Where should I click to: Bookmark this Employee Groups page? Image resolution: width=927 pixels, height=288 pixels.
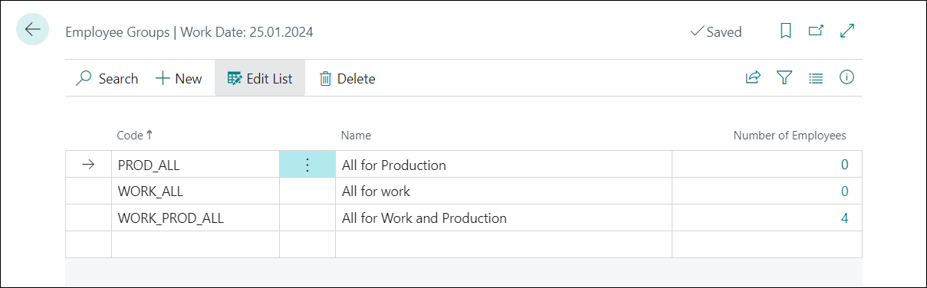785,31
